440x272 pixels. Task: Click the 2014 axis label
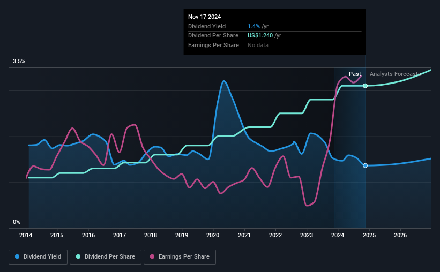[x=26, y=235]
